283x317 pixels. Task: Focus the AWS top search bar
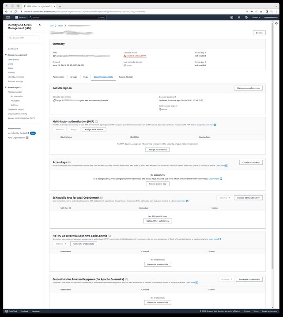(x=67, y=17)
